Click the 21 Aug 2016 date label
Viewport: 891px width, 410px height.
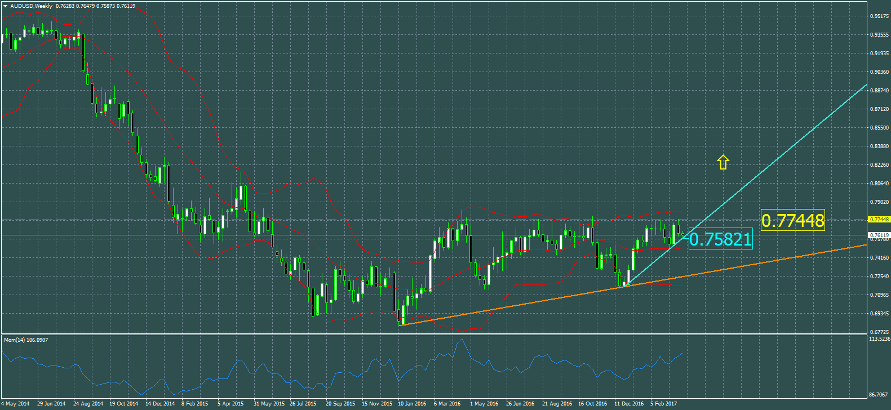click(556, 404)
